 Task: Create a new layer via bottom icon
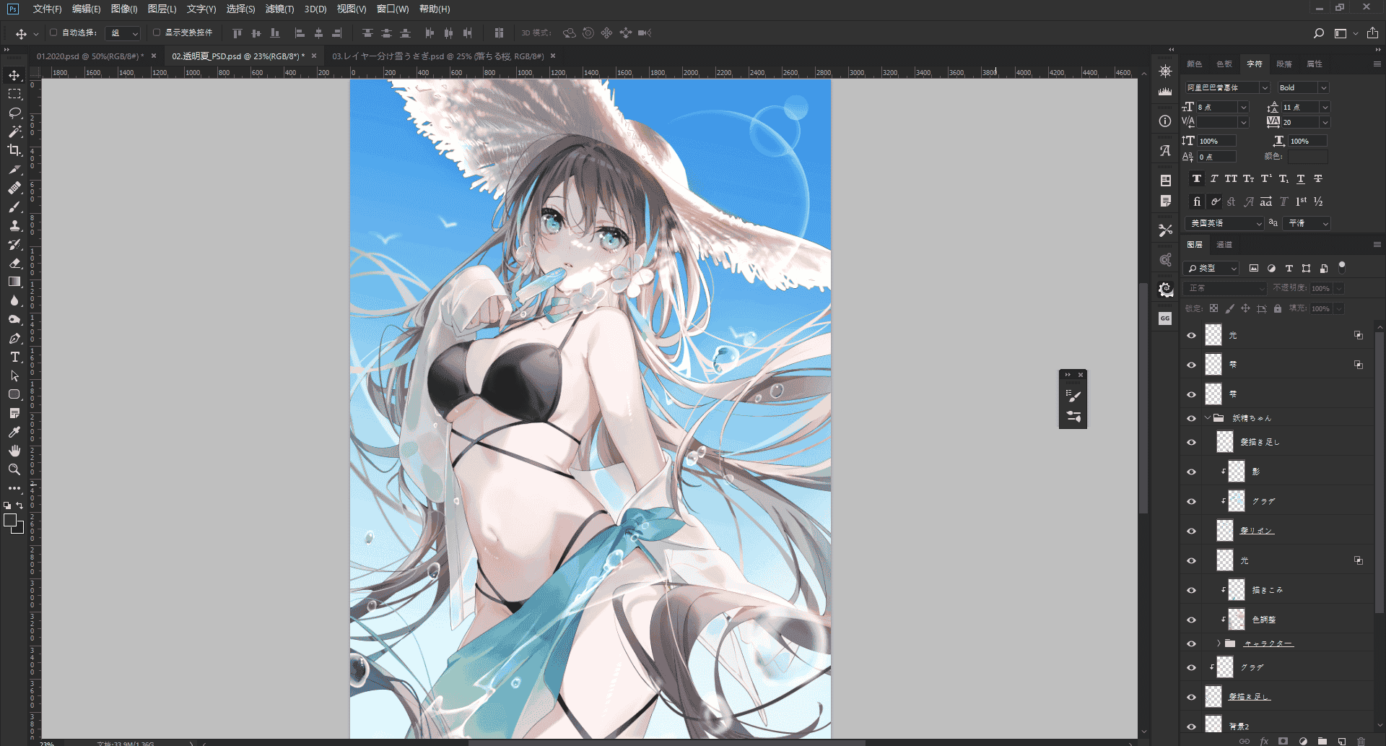1341,741
